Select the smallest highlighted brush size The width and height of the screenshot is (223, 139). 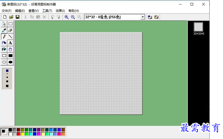(x=7, y=71)
